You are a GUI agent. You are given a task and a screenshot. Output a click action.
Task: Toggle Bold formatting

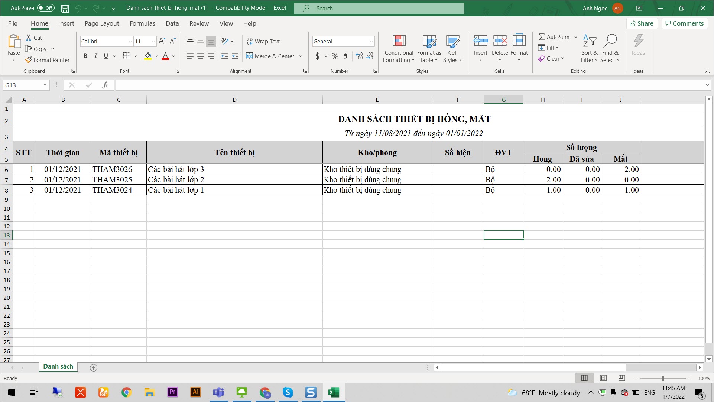(x=85, y=56)
